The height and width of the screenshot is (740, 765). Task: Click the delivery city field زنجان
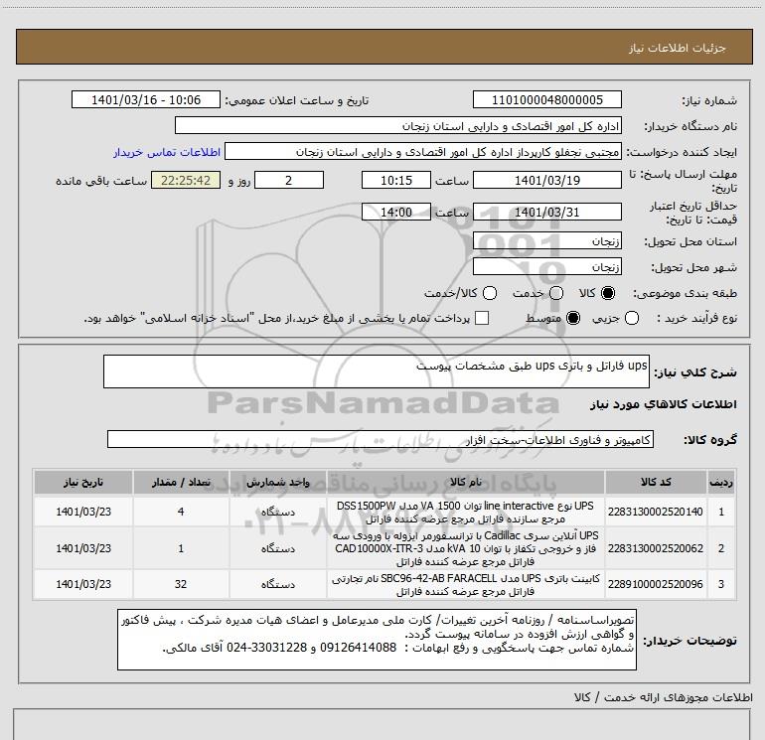[x=546, y=266]
